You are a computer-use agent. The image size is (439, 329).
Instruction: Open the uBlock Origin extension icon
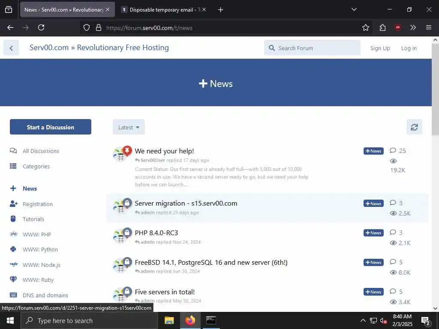(397, 27)
